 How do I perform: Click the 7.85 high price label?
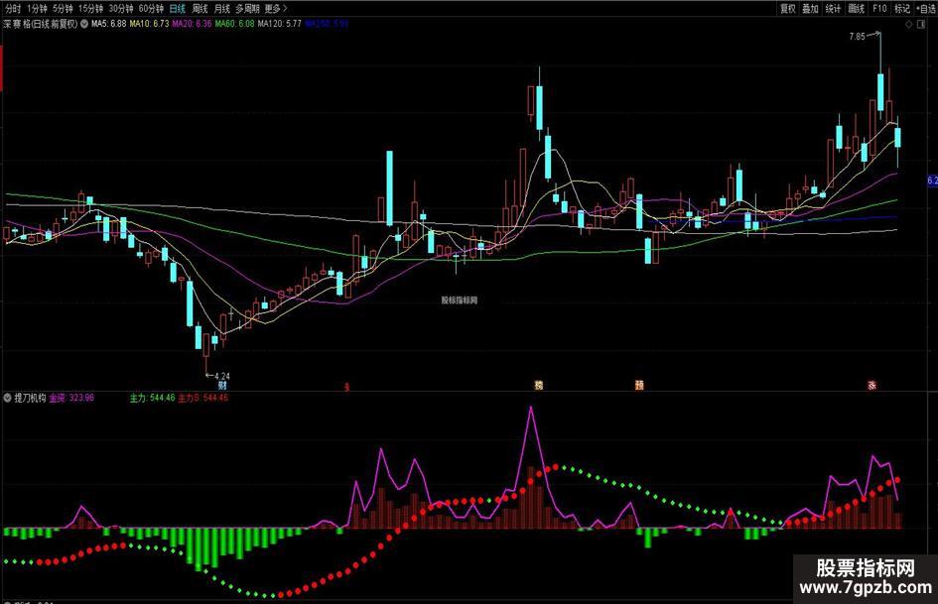858,37
